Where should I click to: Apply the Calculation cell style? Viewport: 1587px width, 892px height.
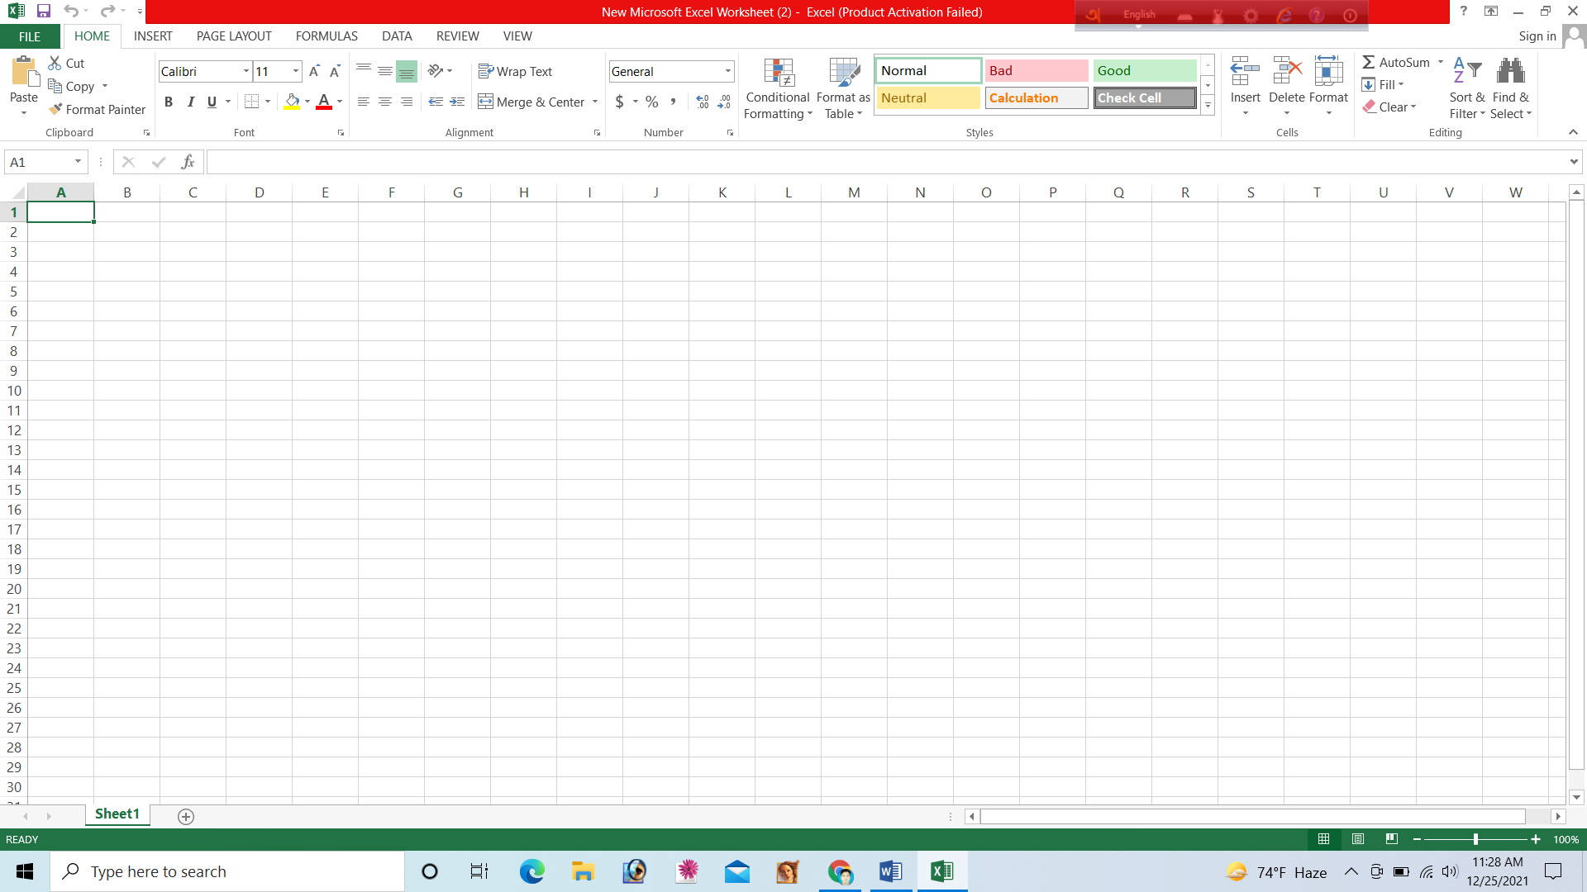[x=1037, y=97]
